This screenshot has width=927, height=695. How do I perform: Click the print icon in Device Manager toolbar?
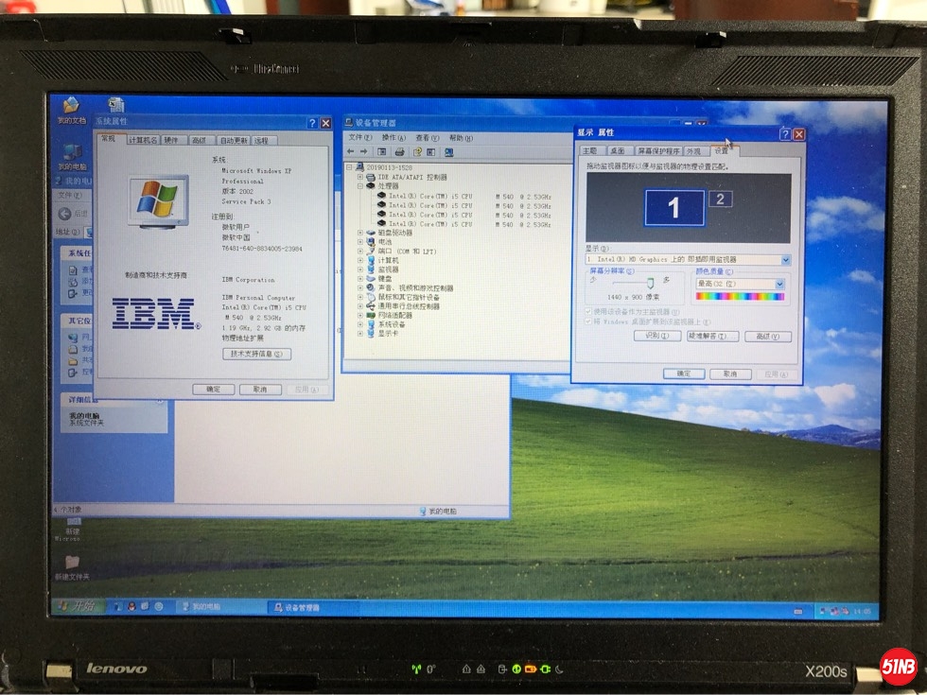[x=399, y=151]
